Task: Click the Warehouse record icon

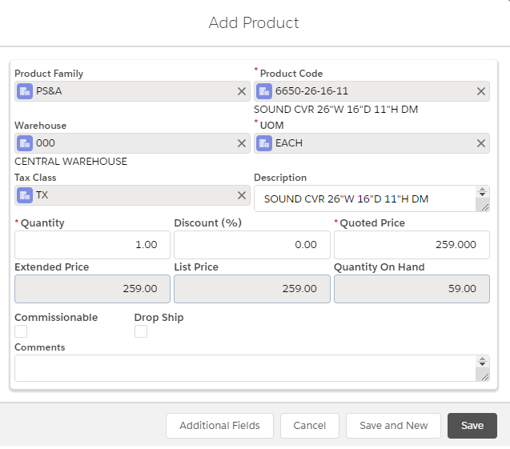Action: [x=25, y=143]
